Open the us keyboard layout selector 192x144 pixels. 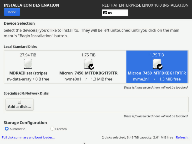click(115, 13)
